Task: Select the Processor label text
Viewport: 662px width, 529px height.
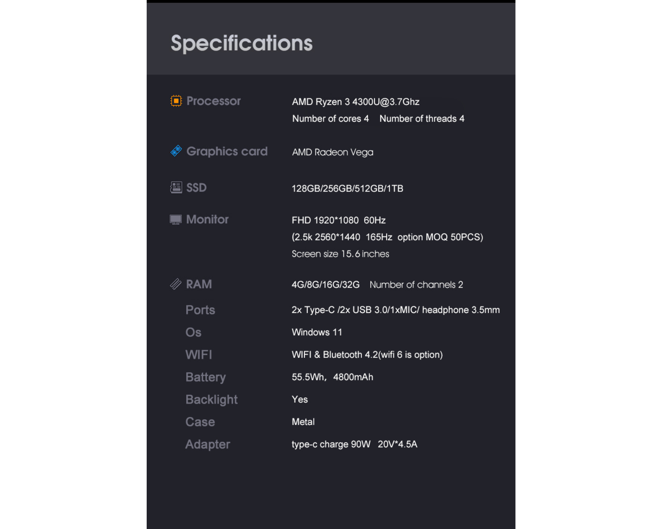Action: 213,101
